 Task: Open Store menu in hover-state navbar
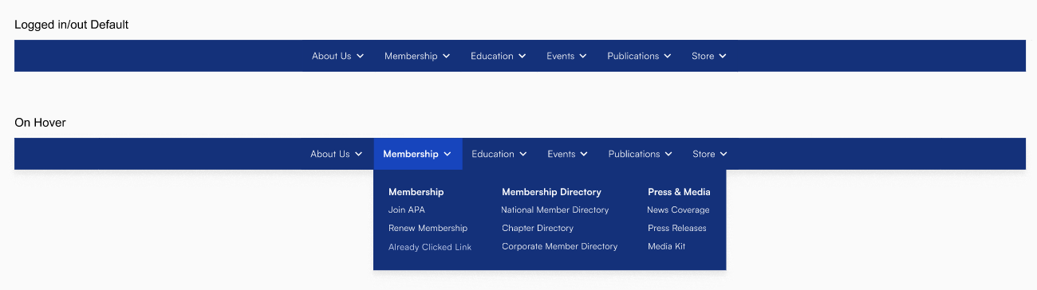tap(710, 154)
